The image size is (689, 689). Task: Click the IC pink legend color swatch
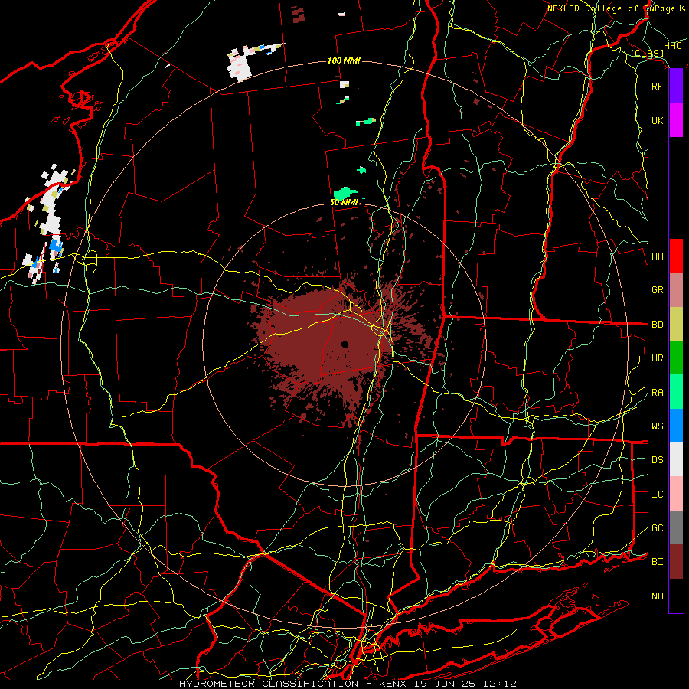(x=676, y=494)
